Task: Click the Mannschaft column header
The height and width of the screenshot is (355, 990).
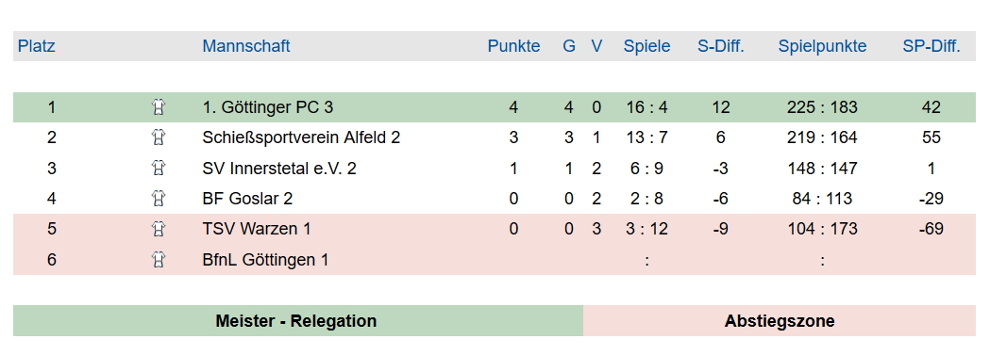Action: tap(246, 46)
